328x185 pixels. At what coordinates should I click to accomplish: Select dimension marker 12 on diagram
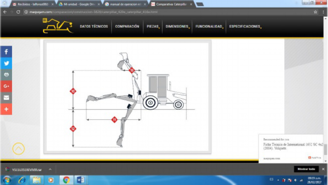73,129
